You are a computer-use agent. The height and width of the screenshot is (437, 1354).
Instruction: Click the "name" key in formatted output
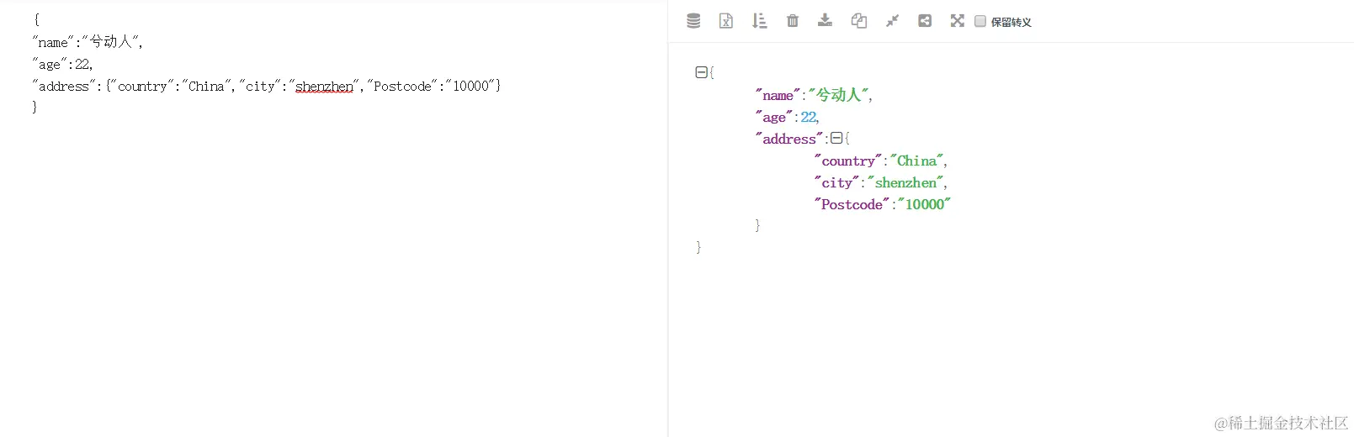[x=778, y=95]
